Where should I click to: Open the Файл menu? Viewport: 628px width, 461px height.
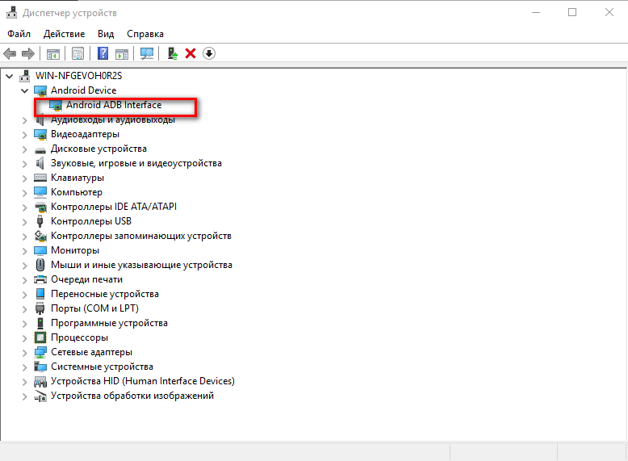click(x=19, y=34)
